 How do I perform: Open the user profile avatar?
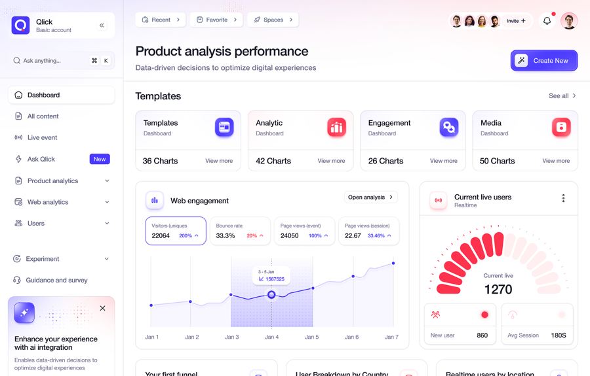[569, 21]
